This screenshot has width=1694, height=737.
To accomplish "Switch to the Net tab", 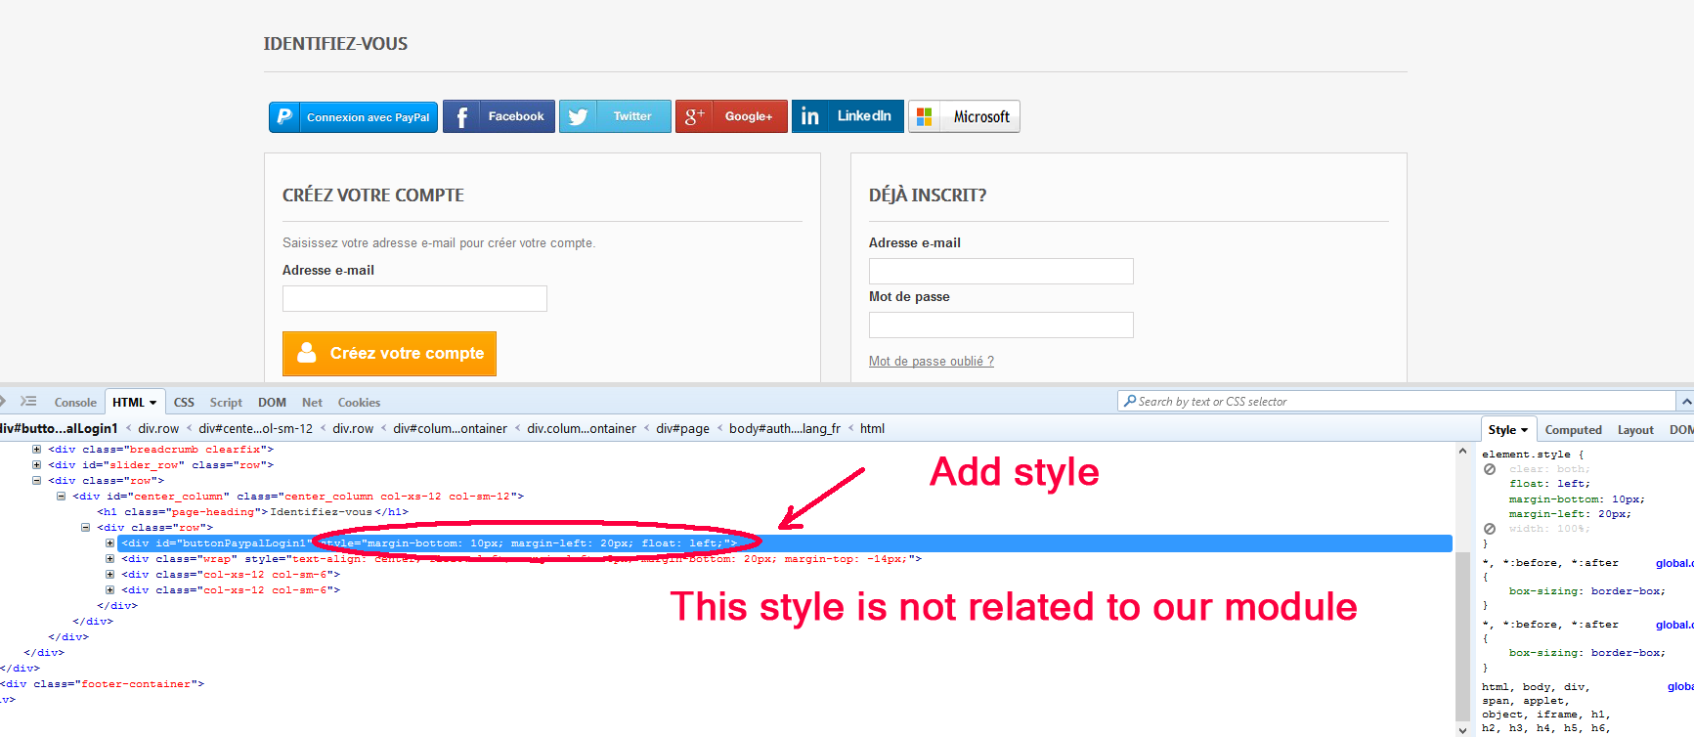I will (x=312, y=403).
